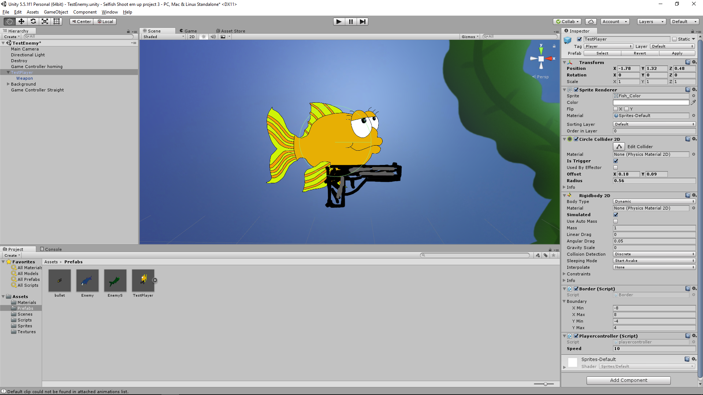Click the Add Component button
This screenshot has height=395, width=703.
[628, 380]
